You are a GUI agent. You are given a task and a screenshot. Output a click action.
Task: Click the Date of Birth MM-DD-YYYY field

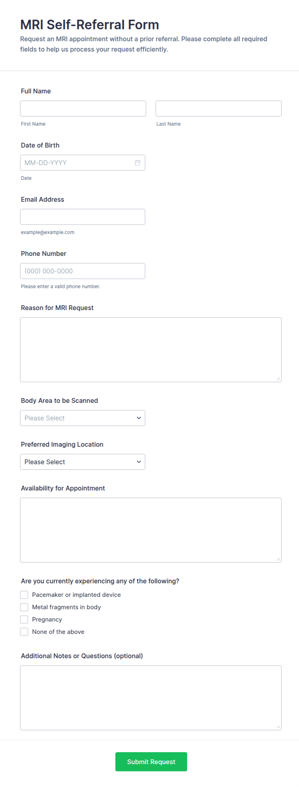coord(83,163)
